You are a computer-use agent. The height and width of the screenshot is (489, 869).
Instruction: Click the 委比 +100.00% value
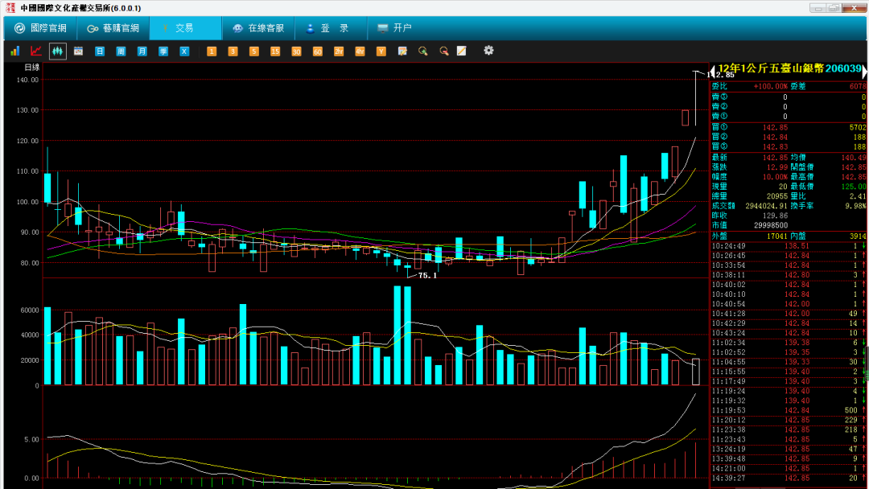(x=770, y=86)
